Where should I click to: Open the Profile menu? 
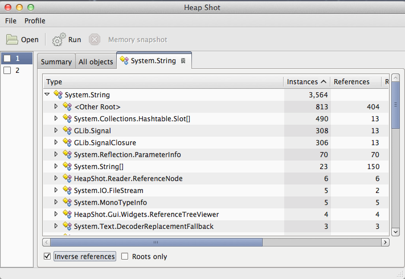pyautogui.click(x=35, y=20)
